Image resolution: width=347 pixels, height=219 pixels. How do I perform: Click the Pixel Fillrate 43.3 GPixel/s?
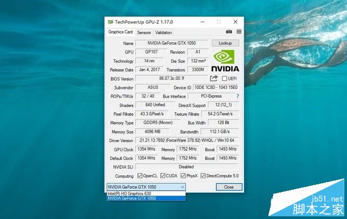[152, 114]
